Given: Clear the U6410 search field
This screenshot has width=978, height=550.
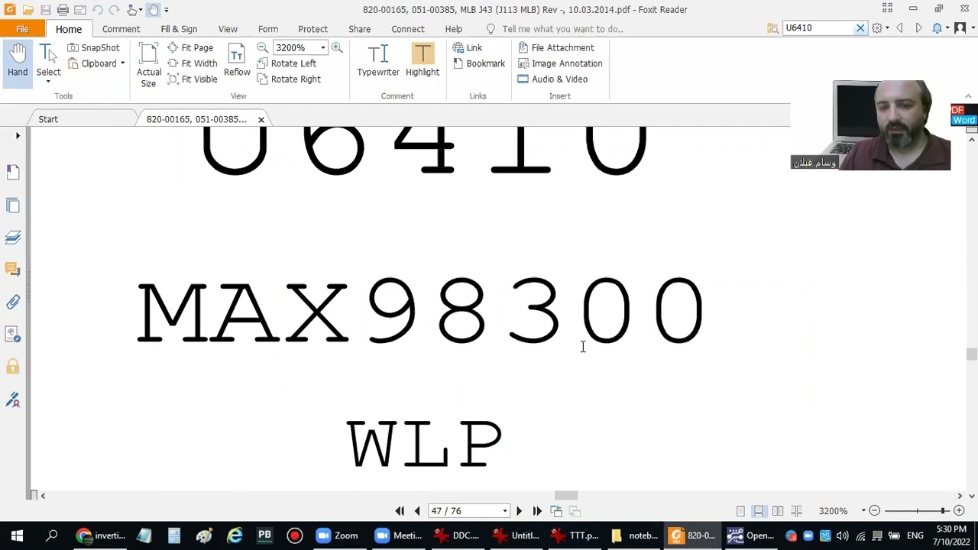Looking at the screenshot, I should tap(860, 28).
